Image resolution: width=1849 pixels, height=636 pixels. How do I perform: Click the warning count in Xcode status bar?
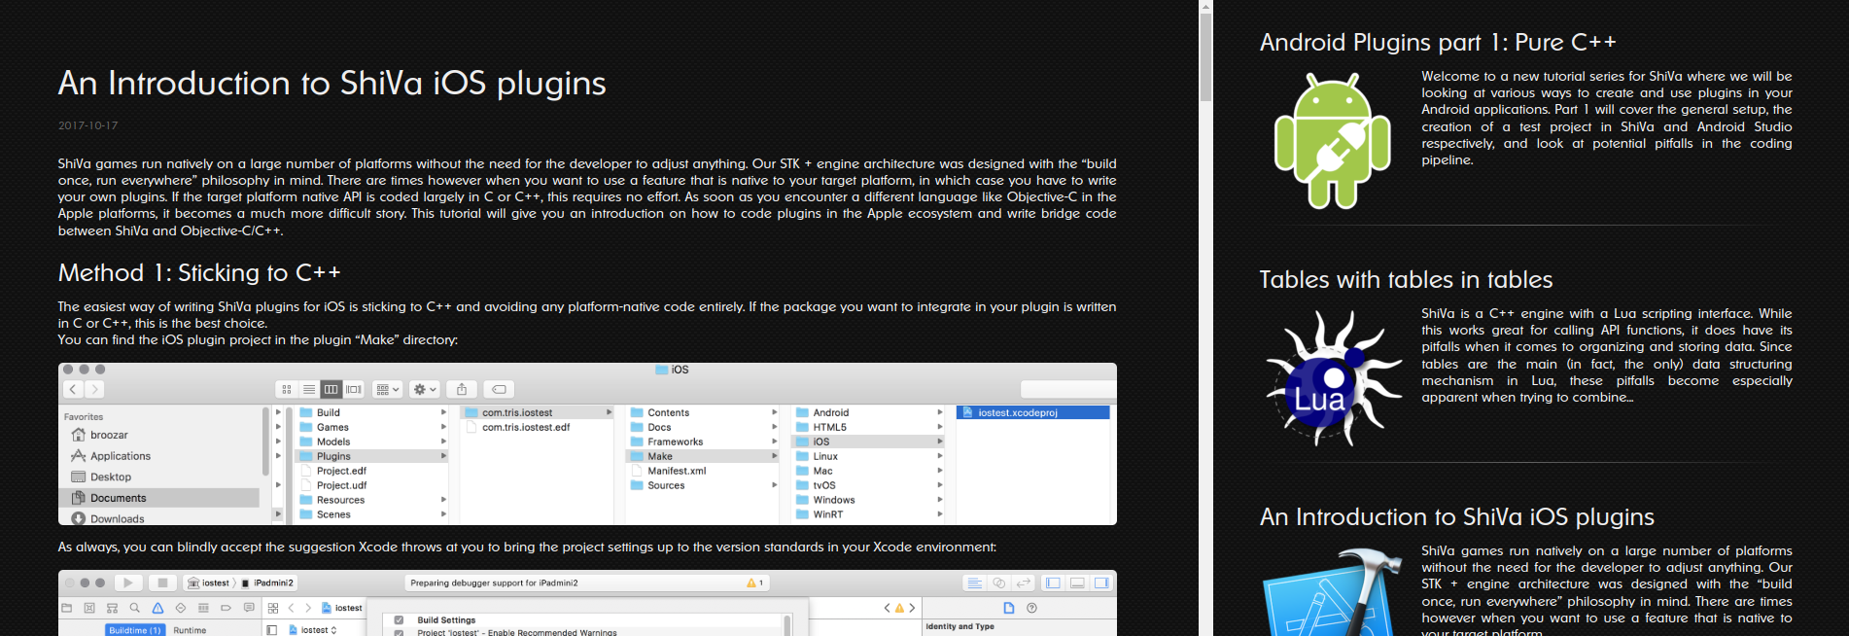point(755,583)
